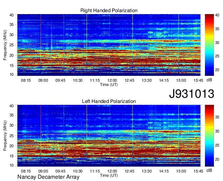Image resolution: width=223 pixels, height=181 pixels.
Task: Click the 09:45 tick of left-handed plot
Action: [60, 171]
